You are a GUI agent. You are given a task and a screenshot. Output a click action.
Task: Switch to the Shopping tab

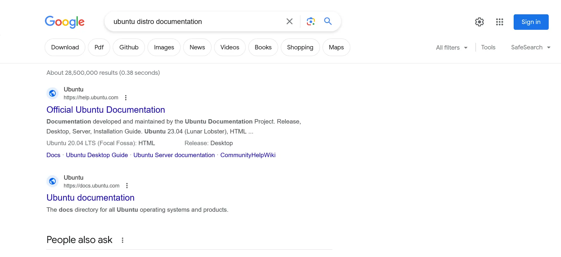coord(300,47)
